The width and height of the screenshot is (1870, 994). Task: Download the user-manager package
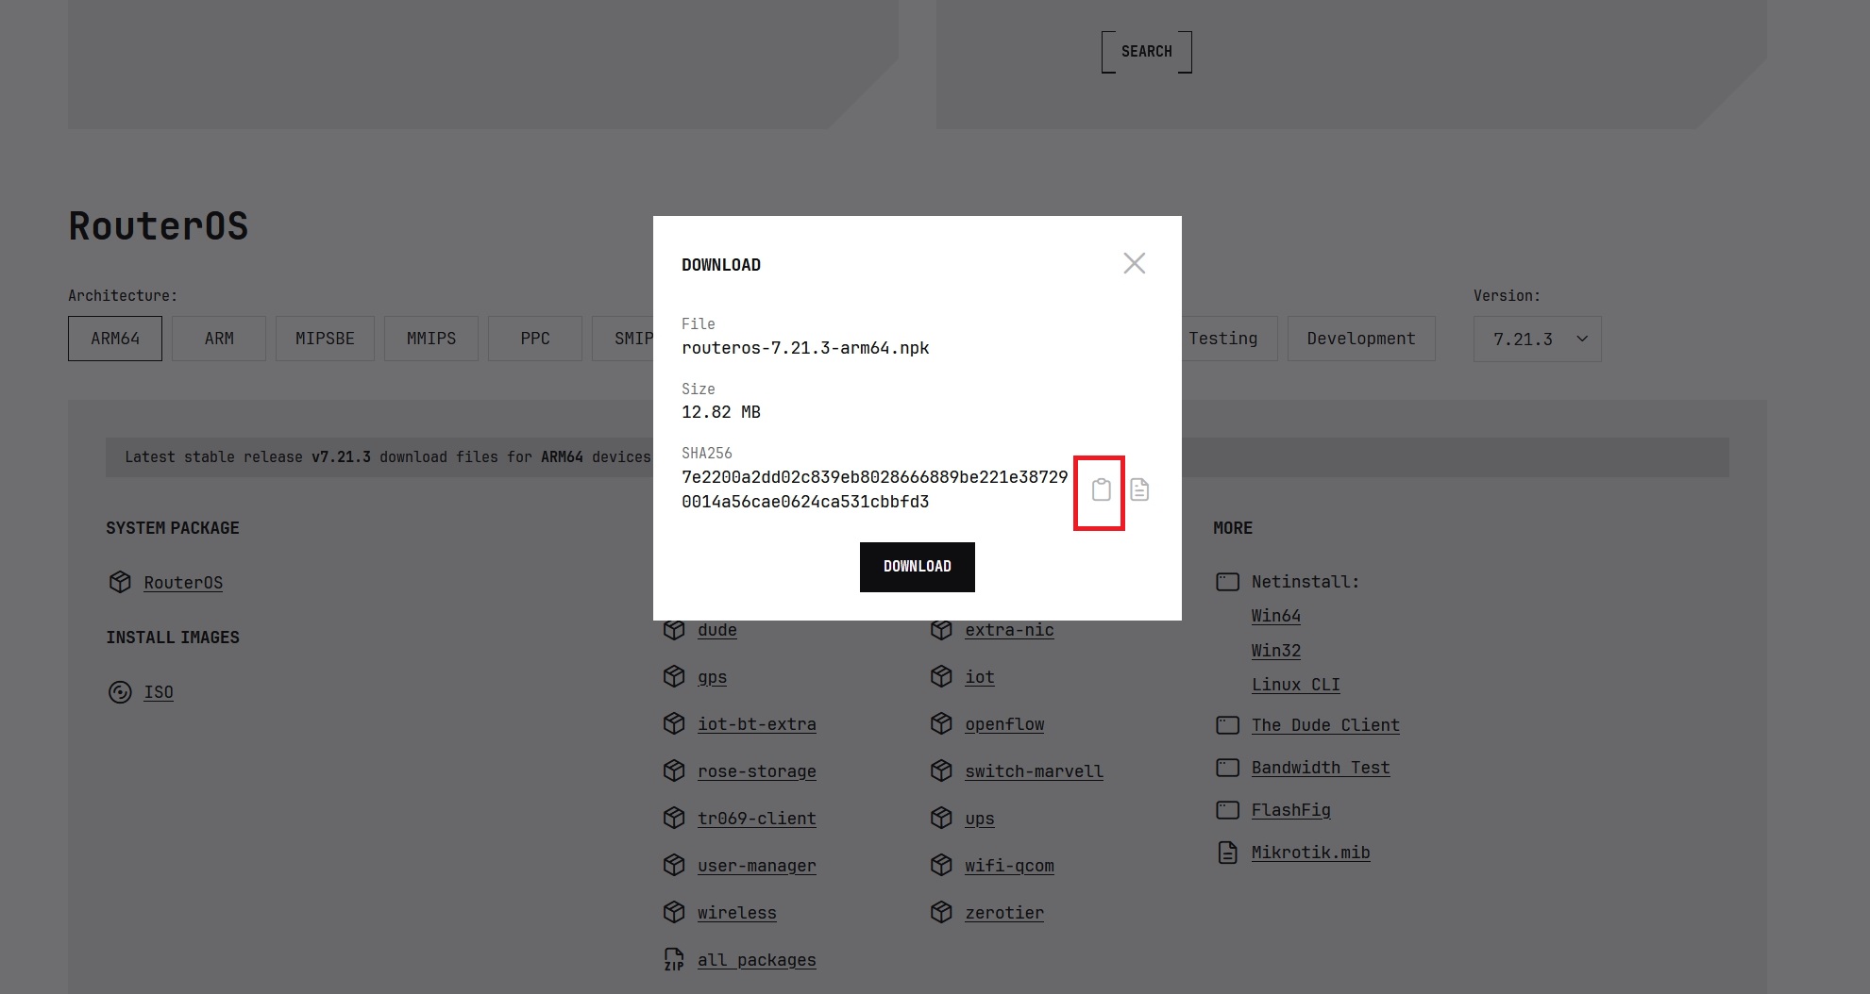tap(757, 866)
